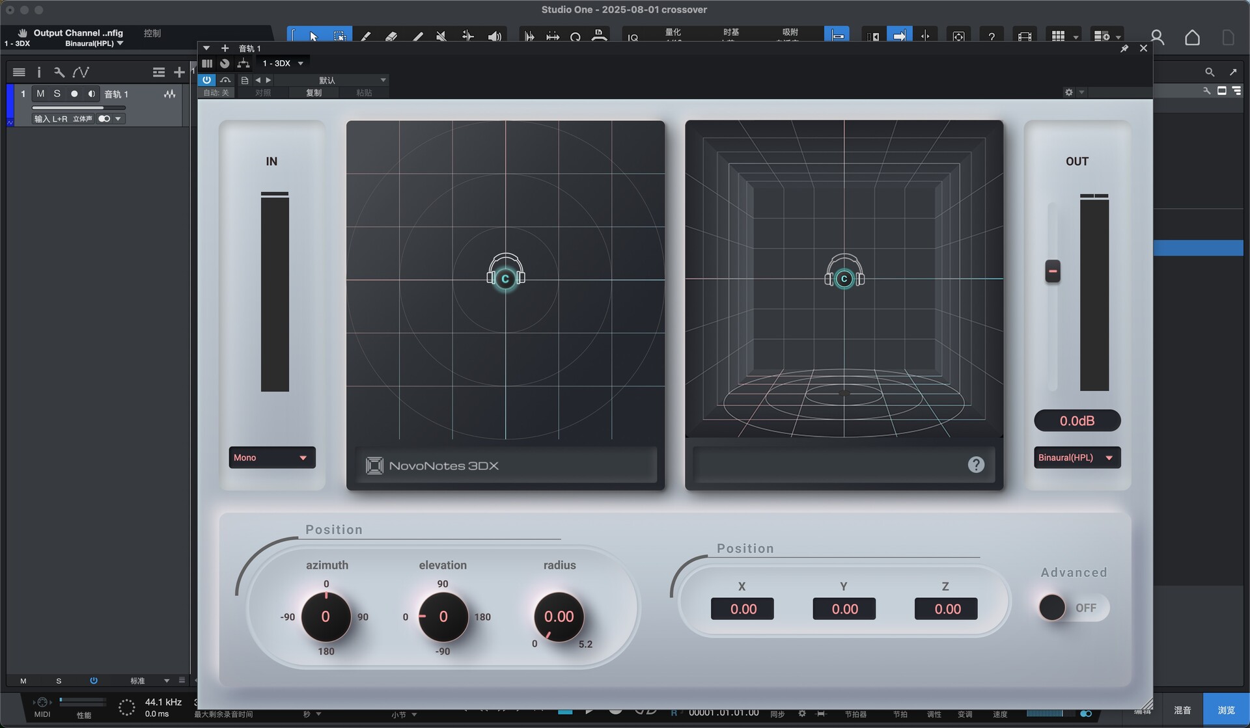The width and height of the screenshot is (1250, 728).
Task: Toggle the sidechain button in plugin header
Action: tap(225, 80)
